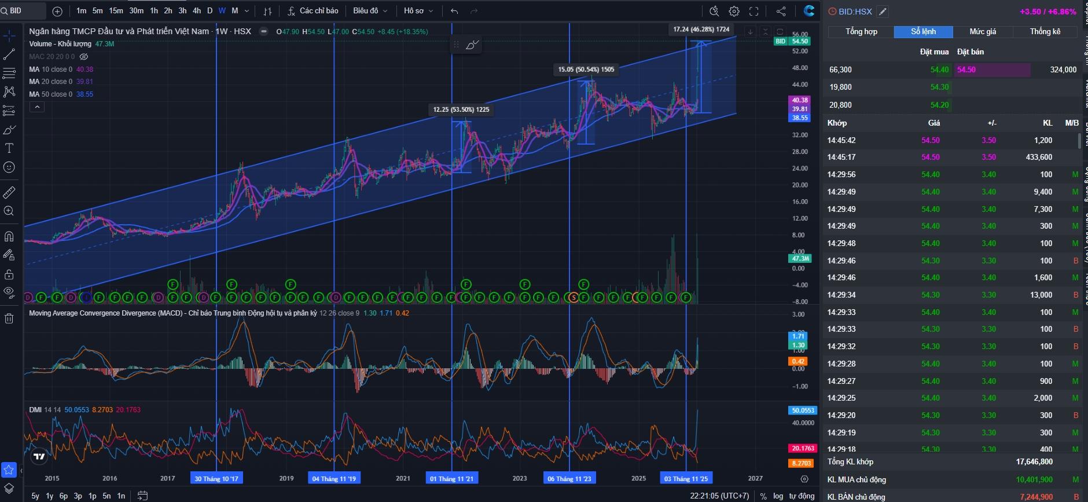Viewport: 1088px width, 502px height.
Task: Click the ruler measure tool
Action: [x=9, y=192]
